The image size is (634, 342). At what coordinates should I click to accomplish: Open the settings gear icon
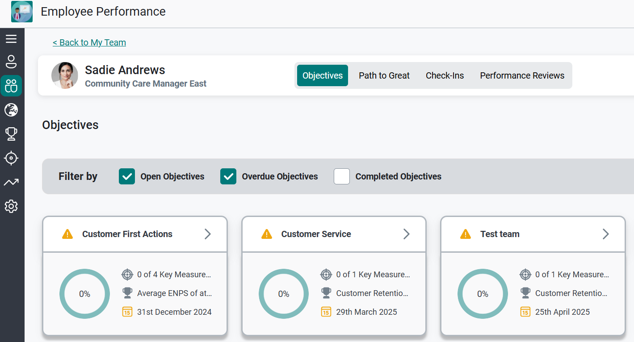(x=11, y=206)
